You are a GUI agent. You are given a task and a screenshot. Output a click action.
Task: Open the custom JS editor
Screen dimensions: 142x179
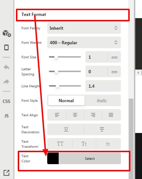[7, 116]
